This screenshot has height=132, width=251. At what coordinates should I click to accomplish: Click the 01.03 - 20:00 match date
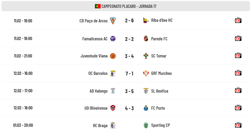point(23,125)
